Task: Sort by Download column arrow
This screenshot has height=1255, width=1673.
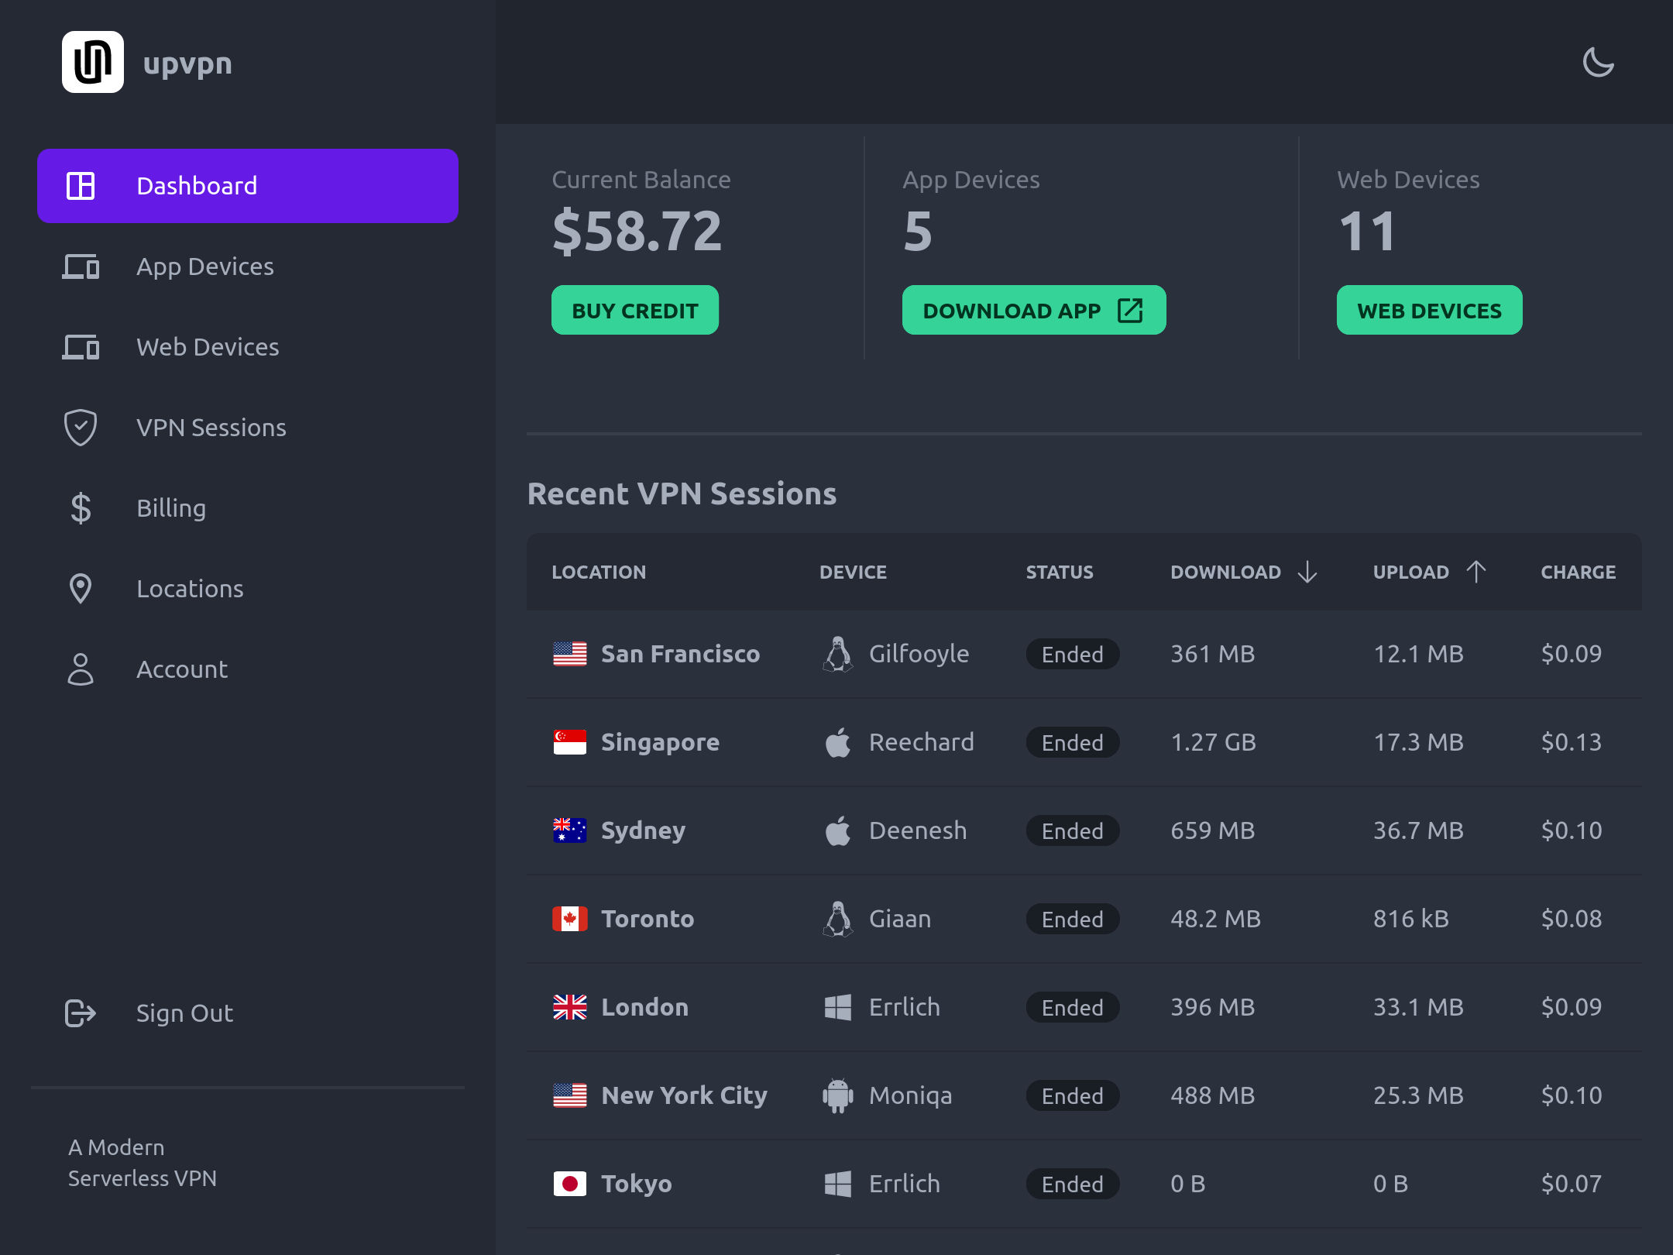Action: pyautogui.click(x=1307, y=572)
